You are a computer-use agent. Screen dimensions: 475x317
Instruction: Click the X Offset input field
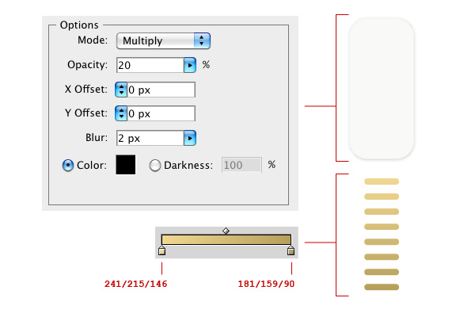161,90
